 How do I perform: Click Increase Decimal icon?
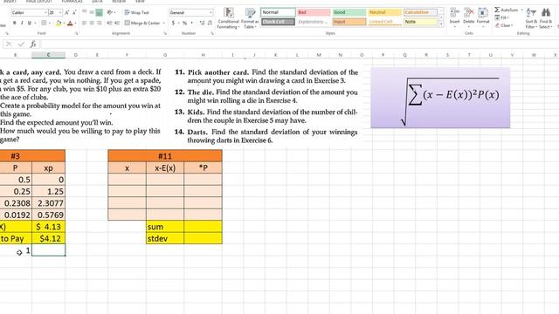[202, 24]
